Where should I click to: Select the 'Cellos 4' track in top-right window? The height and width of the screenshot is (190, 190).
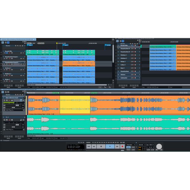tap(129, 65)
